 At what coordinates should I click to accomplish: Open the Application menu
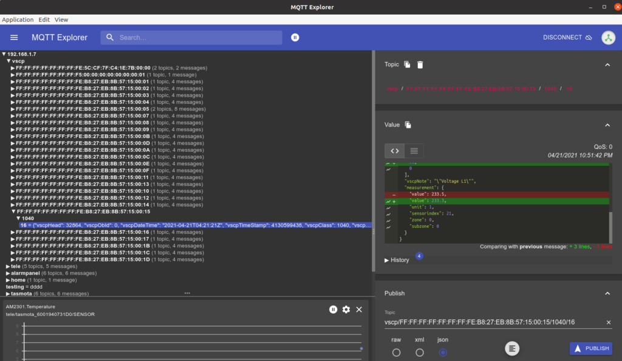(18, 19)
